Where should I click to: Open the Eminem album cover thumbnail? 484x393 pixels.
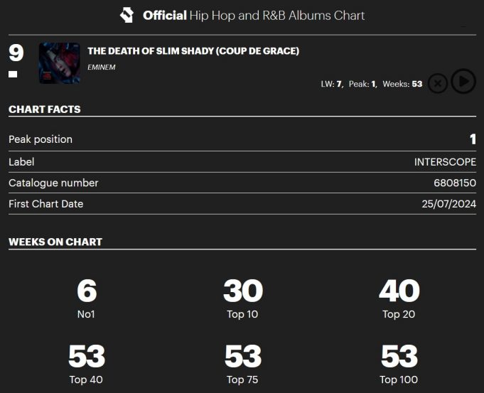[60, 63]
